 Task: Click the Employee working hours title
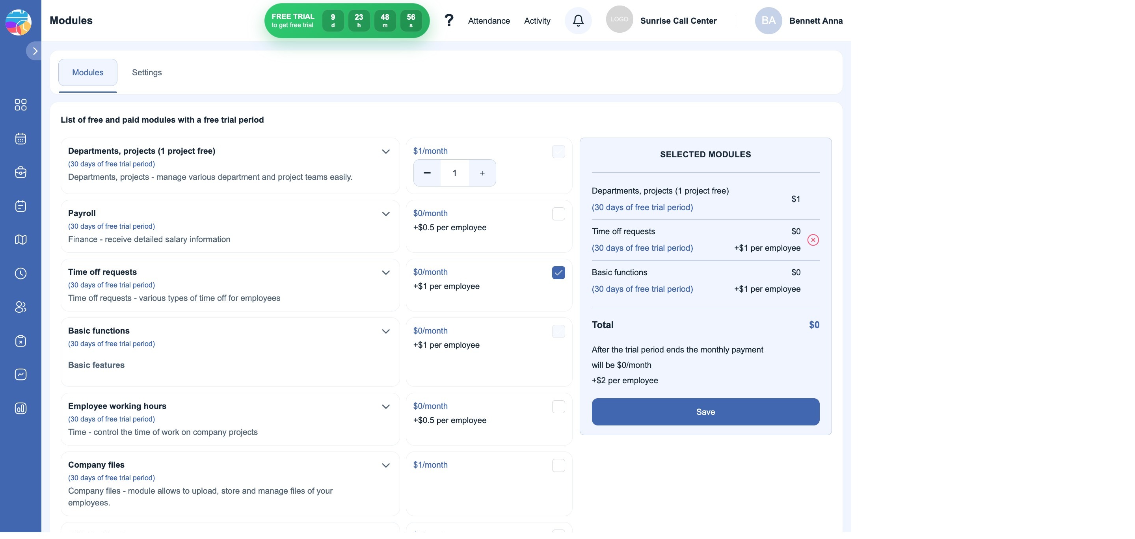tap(117, 407)
